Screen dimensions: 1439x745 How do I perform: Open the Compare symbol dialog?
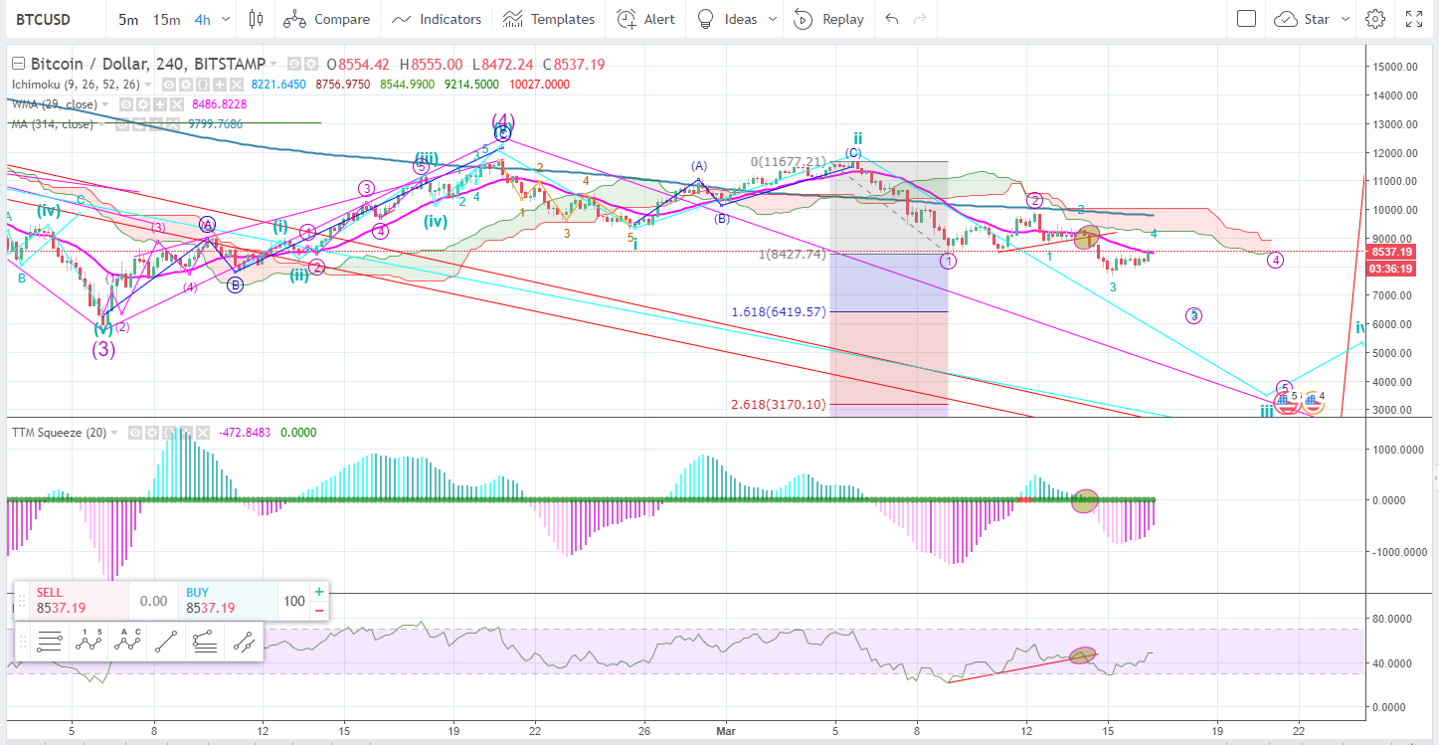point(327,19)
